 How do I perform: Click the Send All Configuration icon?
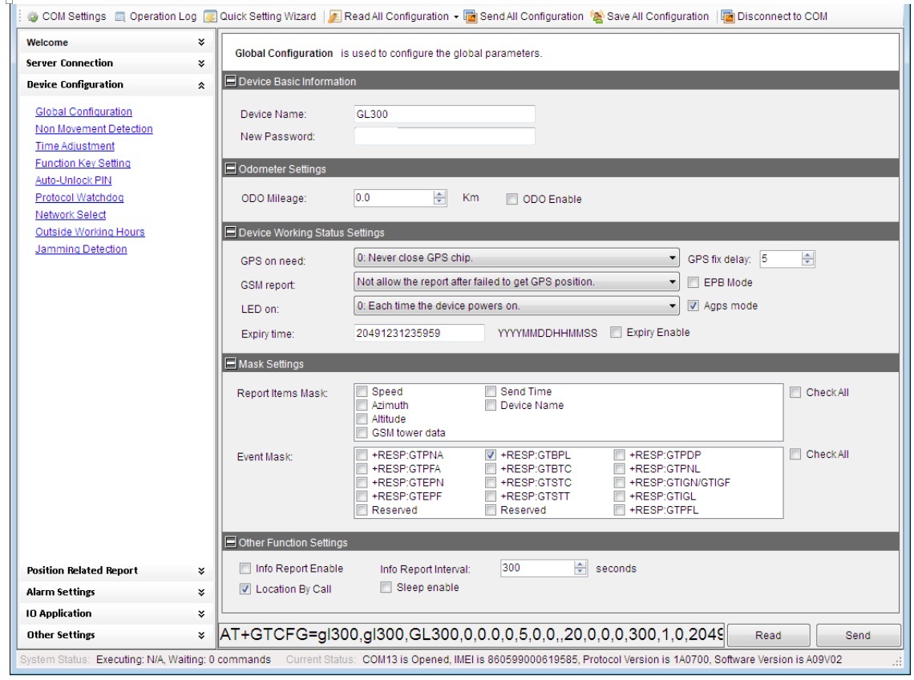coord(471,16)
